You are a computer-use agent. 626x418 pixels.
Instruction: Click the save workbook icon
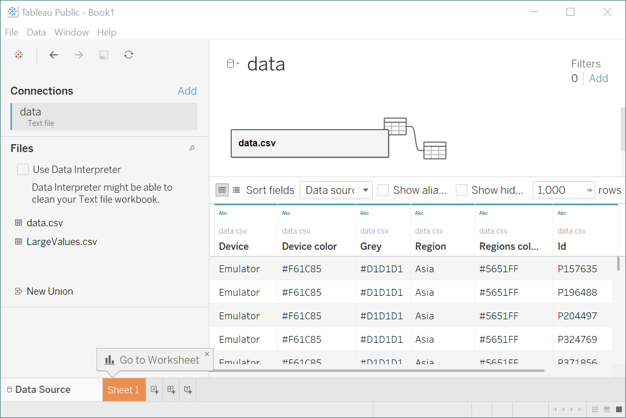point(103,54)
